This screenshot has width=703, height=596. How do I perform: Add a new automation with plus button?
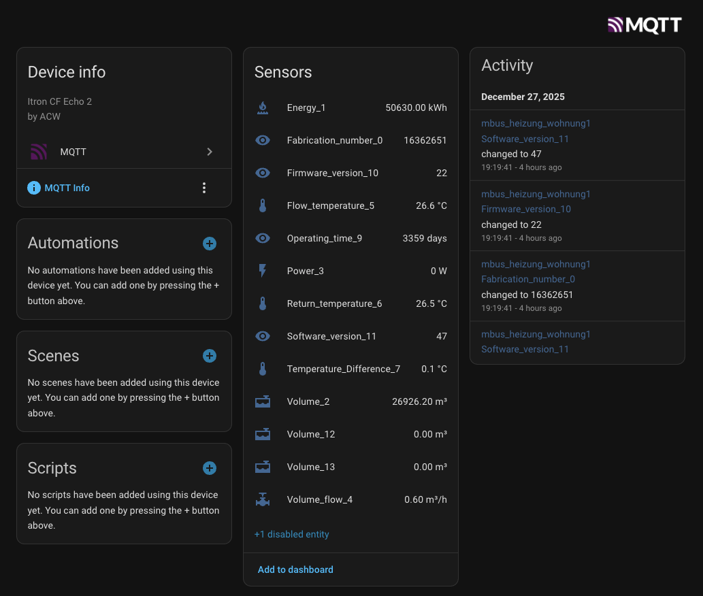click(x=210, y=244)
